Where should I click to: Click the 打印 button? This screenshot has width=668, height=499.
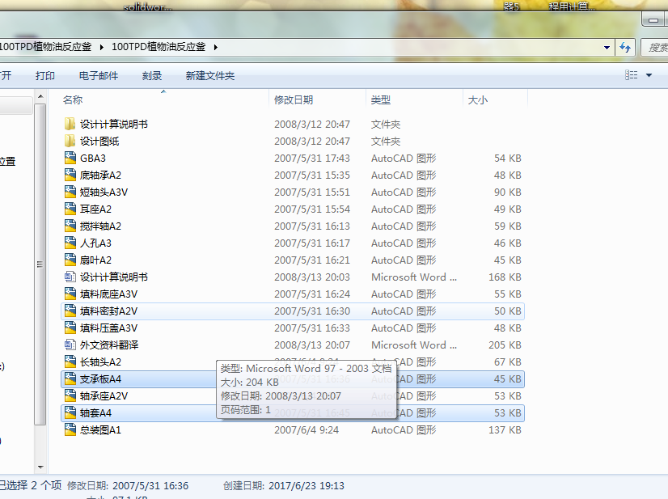(45, 74)
